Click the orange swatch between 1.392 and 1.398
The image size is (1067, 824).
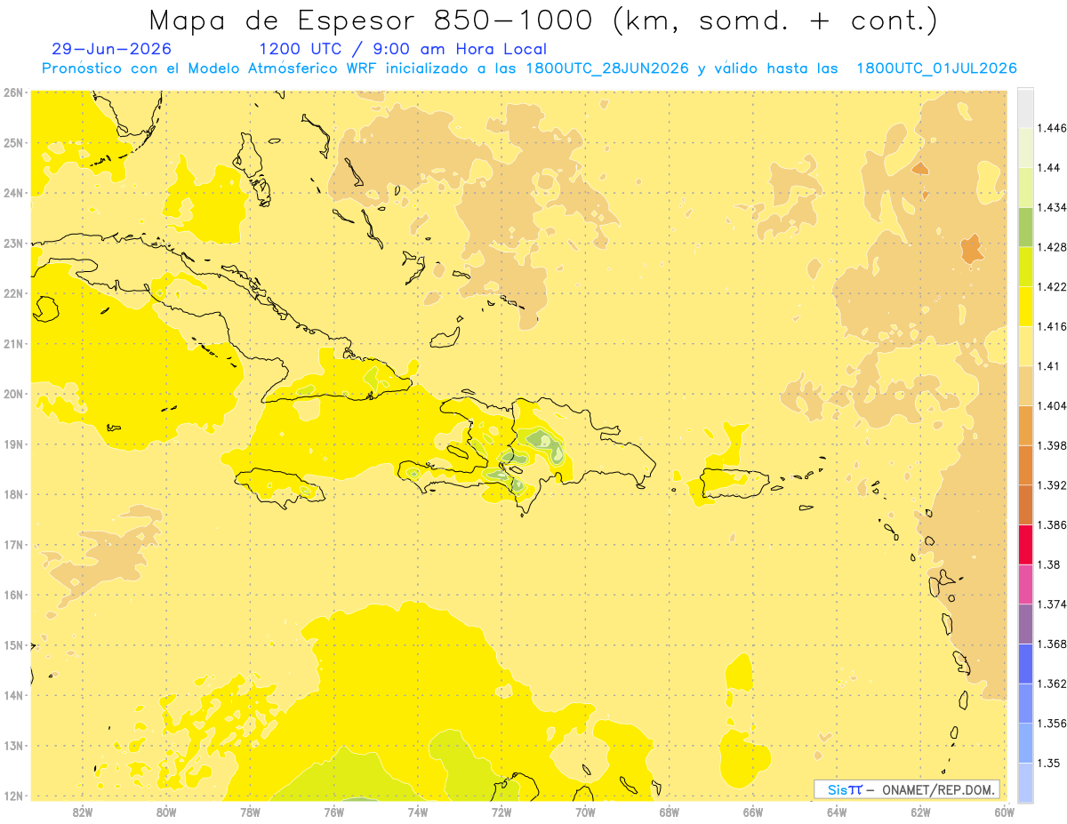1025,464
